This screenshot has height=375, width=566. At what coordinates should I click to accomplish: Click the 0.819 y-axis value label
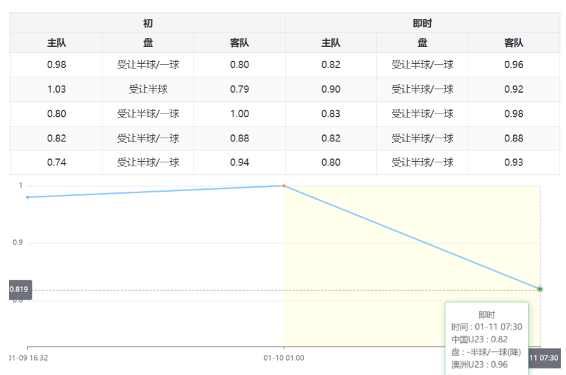[20, 290]
